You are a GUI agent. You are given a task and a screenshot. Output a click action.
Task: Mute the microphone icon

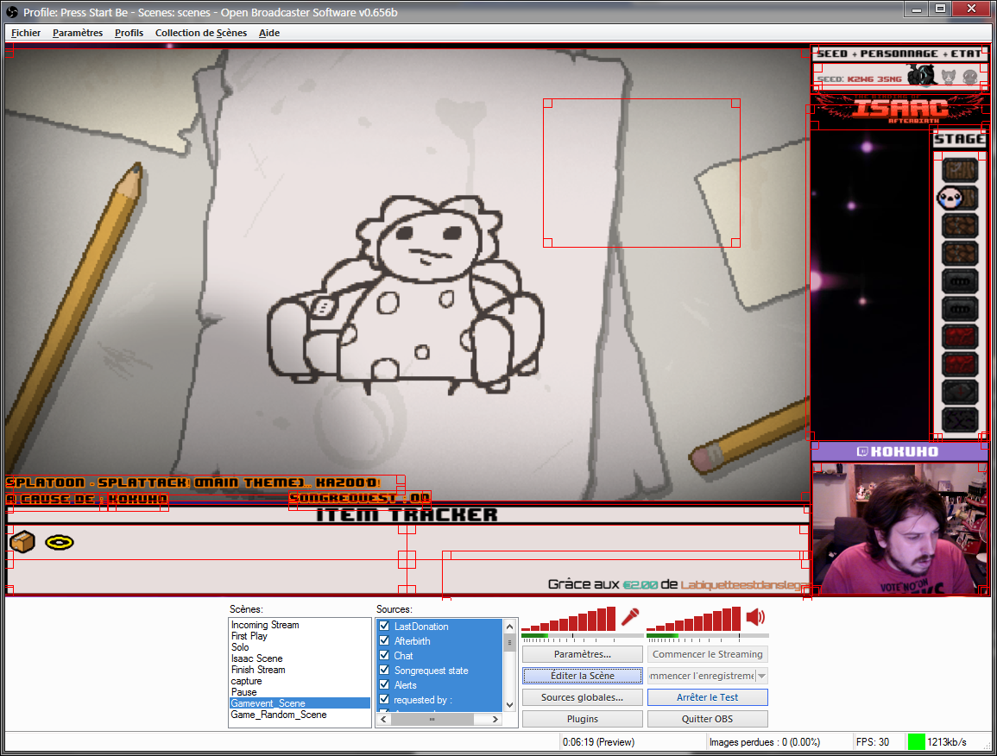click(629, 617)
